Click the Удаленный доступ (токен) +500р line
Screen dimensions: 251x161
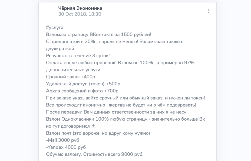point(83,84)
